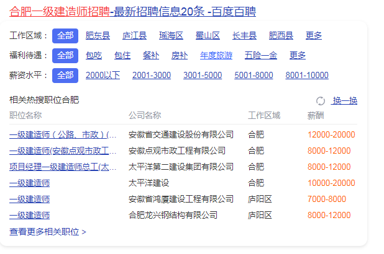The image size is (384, 254).
Task: Open the 项目经理一级建造师总工 job listing
Action: pyautogui.click(x=63, y=167)
